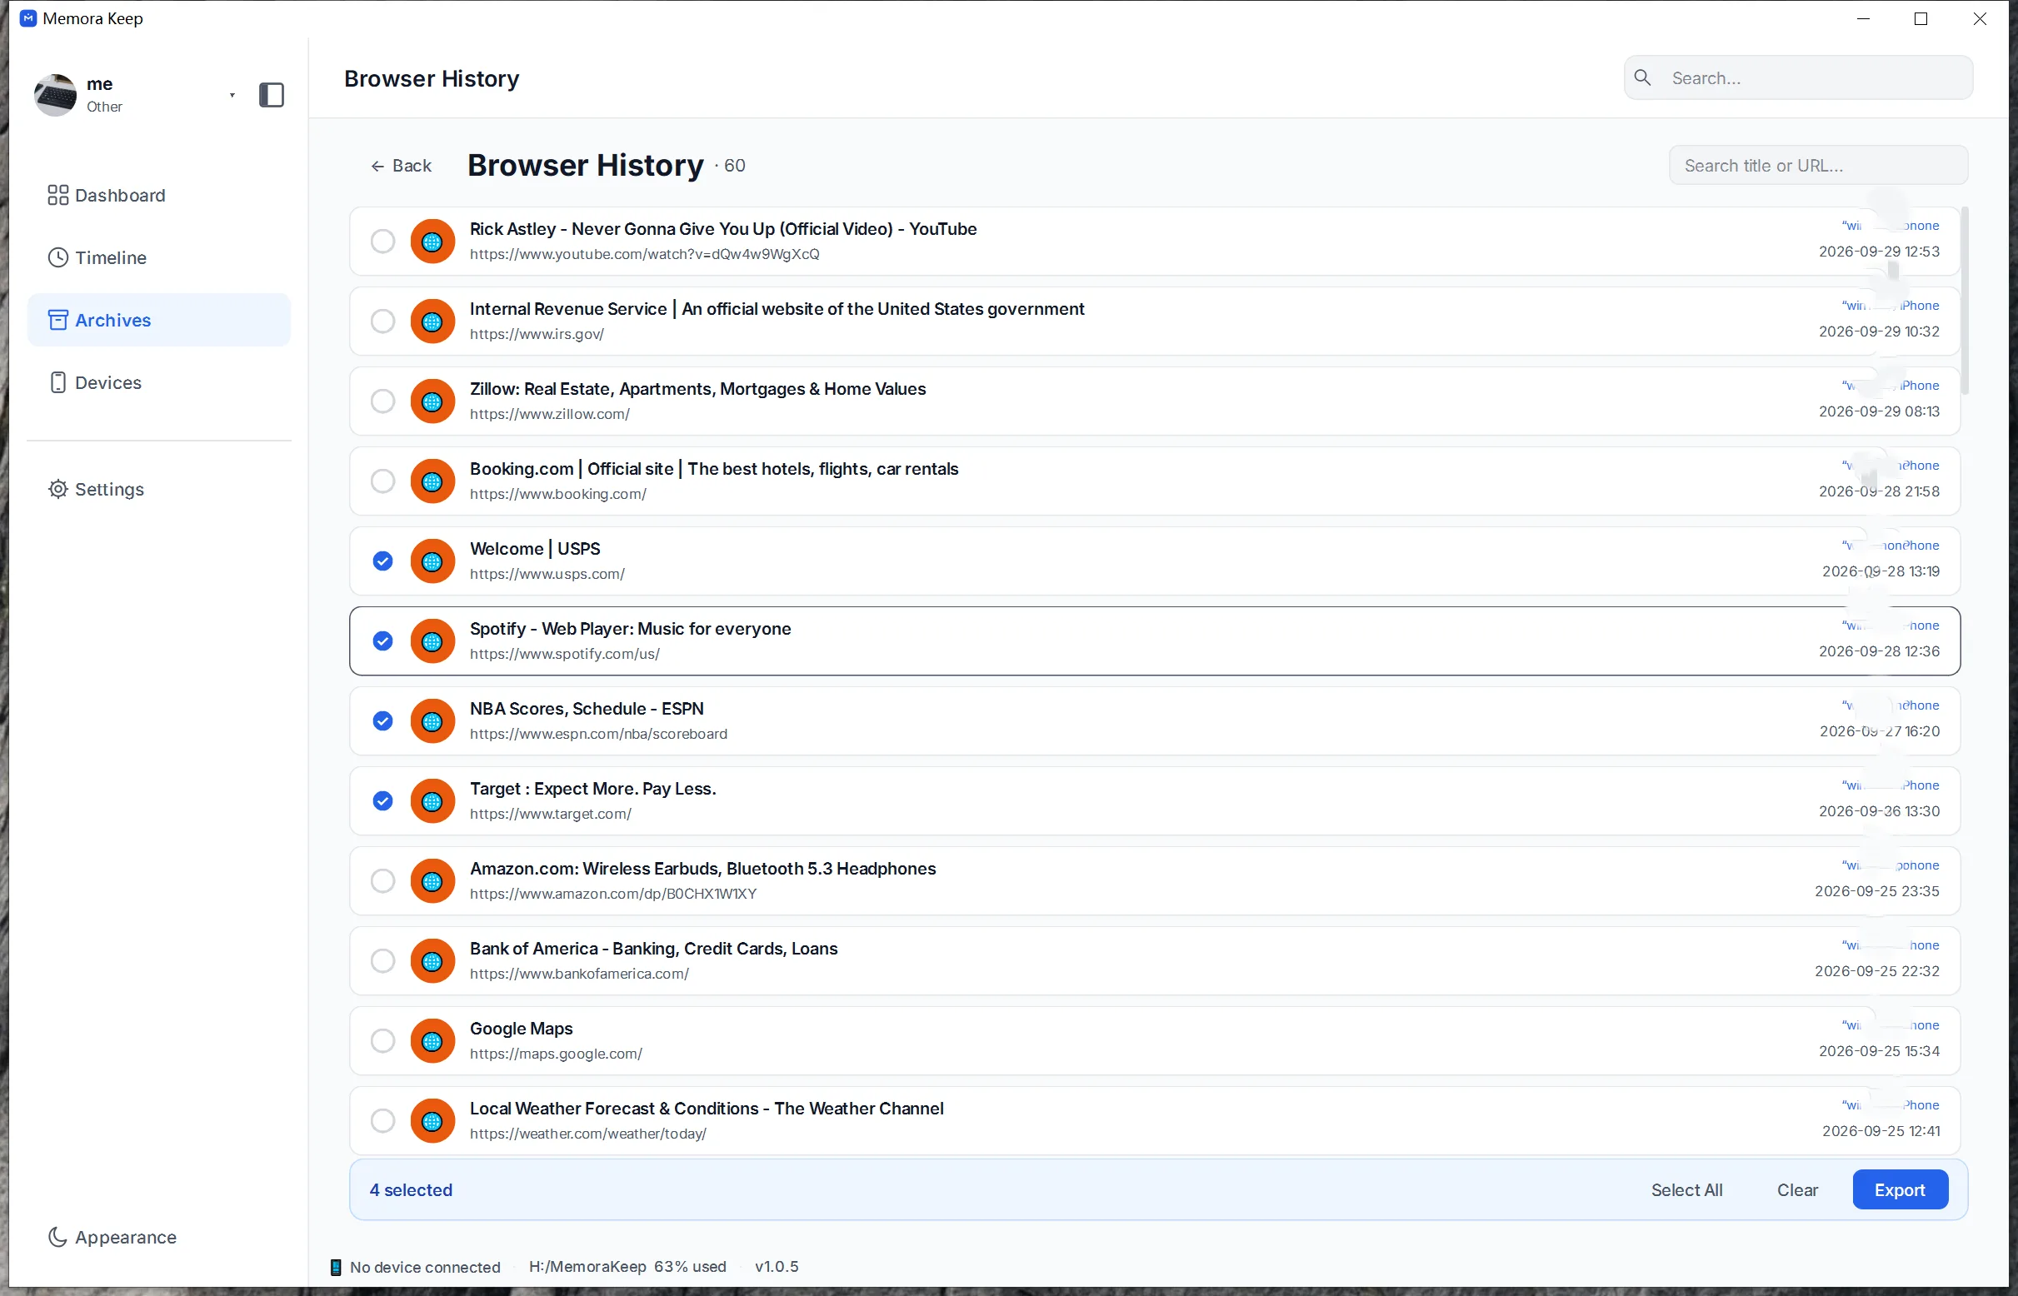Open the Settings page
Viewport: 2018px width, 1296px height.
pos(159,489)
